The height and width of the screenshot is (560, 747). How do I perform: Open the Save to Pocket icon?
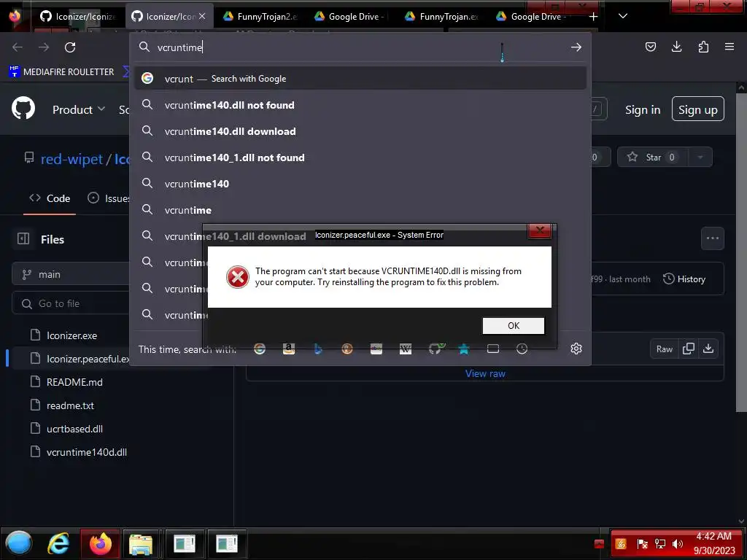(x=650, y=47)
